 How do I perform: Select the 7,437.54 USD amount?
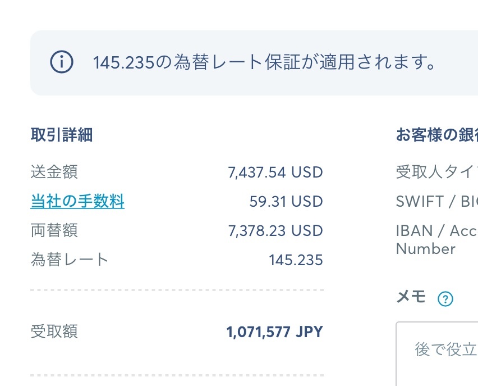pyautogui.click(x=275, y=172)
